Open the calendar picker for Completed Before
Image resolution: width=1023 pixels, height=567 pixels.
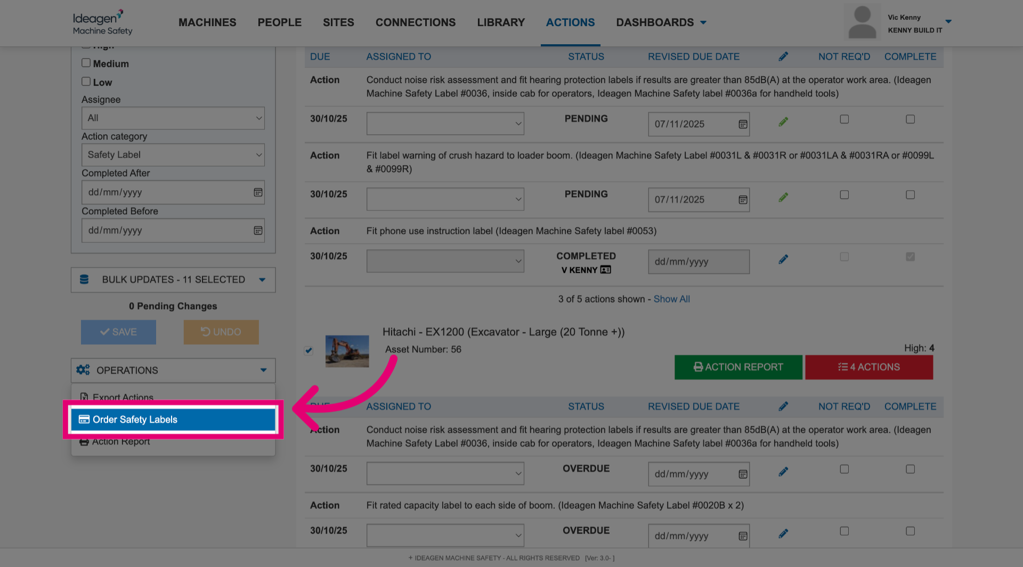tap(258, 231)
